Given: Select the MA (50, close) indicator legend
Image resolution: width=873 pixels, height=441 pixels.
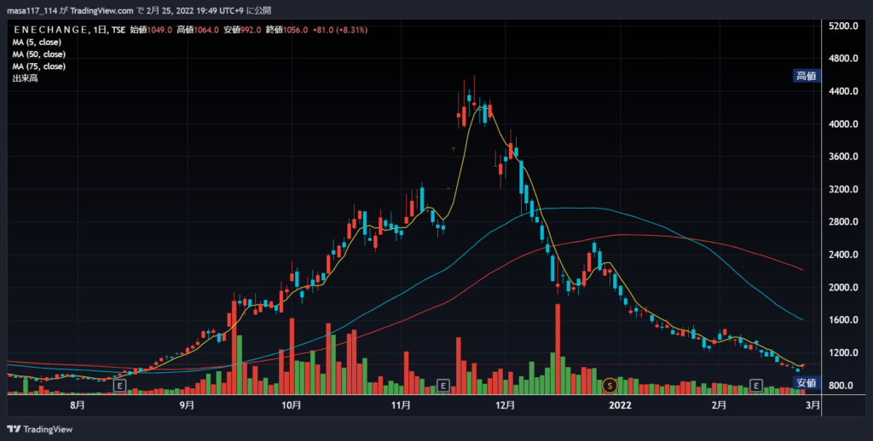Looking at the screenshot, I should click(39, 54).
